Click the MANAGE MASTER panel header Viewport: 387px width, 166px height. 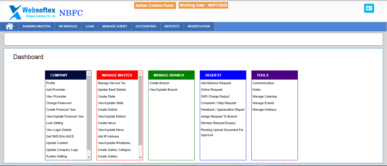[117, 75]
